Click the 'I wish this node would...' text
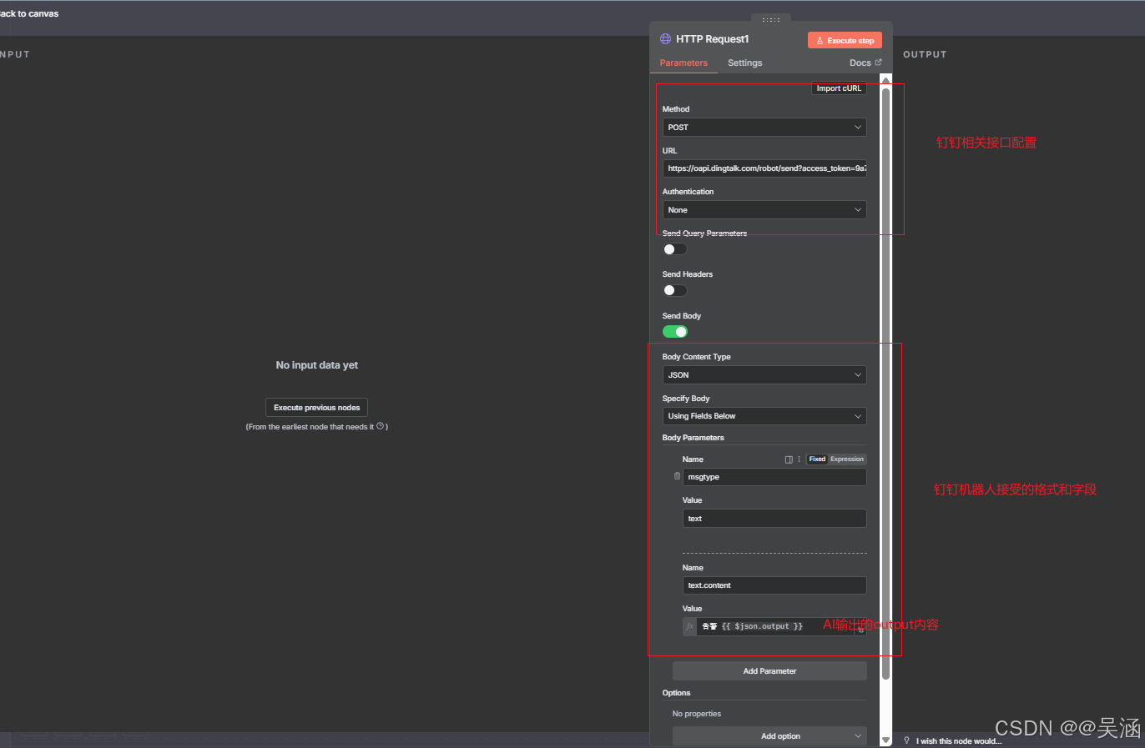Viewport: 1145px width, 748px height. [958, 741]
